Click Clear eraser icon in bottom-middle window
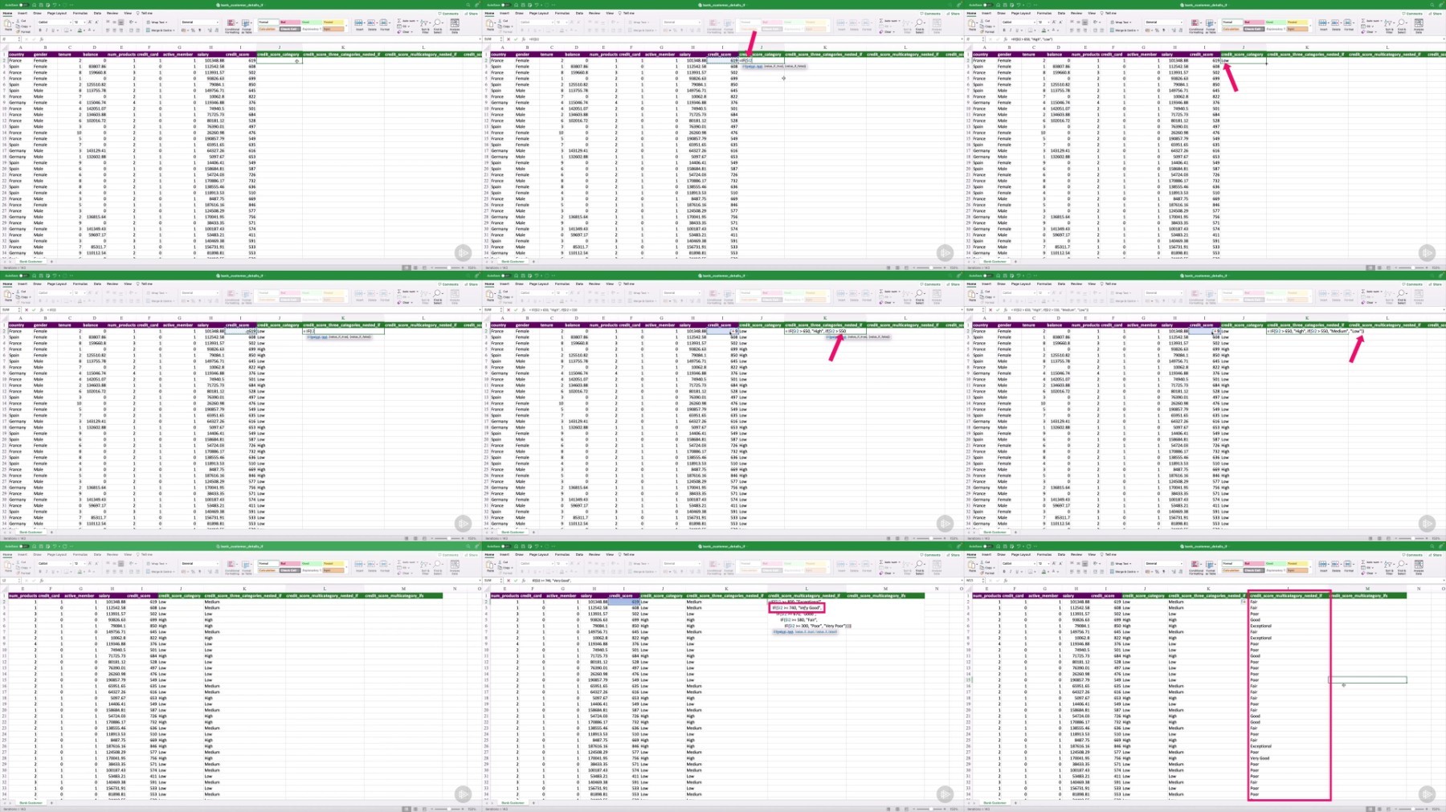 tap(881, 573)
